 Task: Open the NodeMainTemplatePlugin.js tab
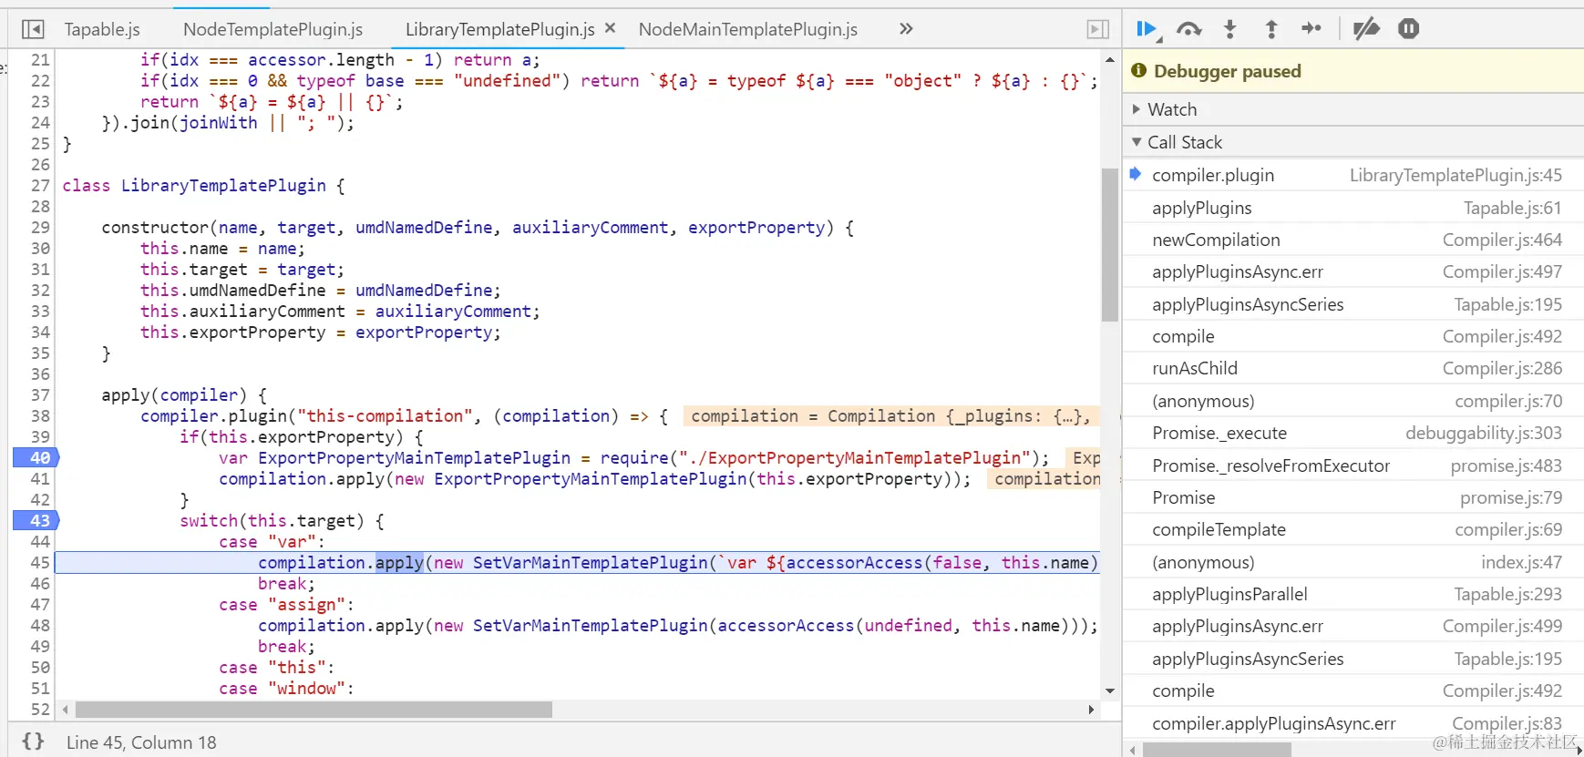[x=748, y=29]
